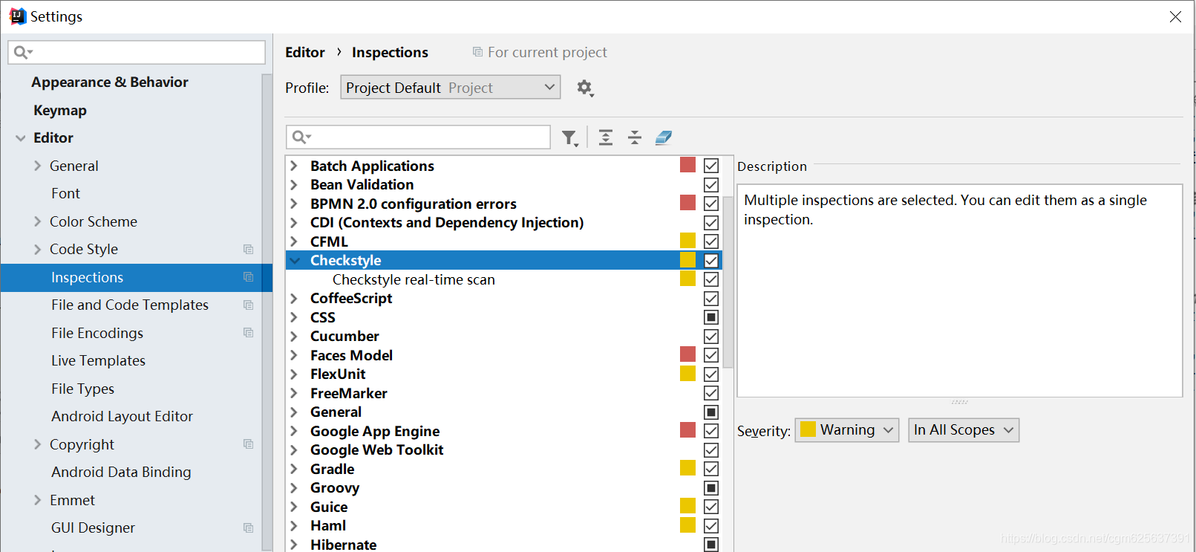1196x552 pixels.
Task: Click red severity swatch for Batch Applications
Action: click(x=688, y=165)
